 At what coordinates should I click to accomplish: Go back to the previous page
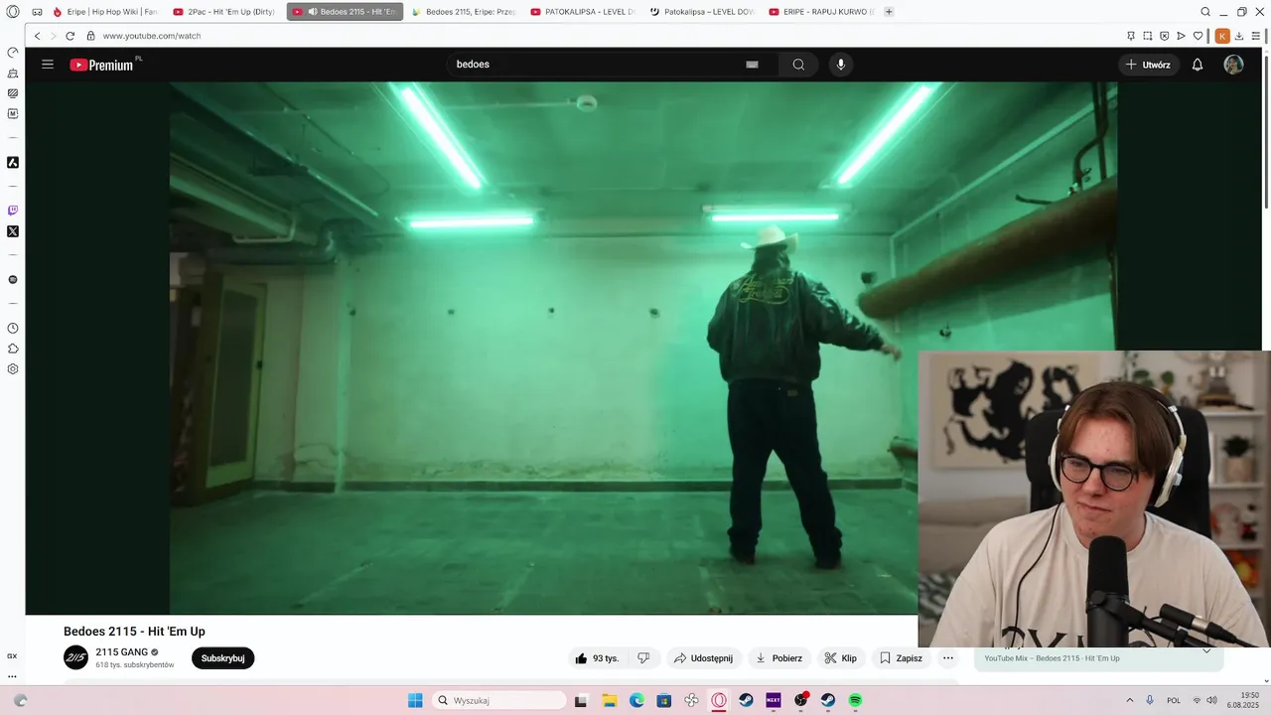37,36
